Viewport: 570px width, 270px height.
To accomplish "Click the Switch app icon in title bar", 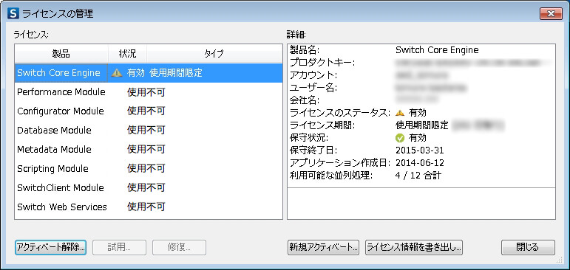I will point(13,14).
